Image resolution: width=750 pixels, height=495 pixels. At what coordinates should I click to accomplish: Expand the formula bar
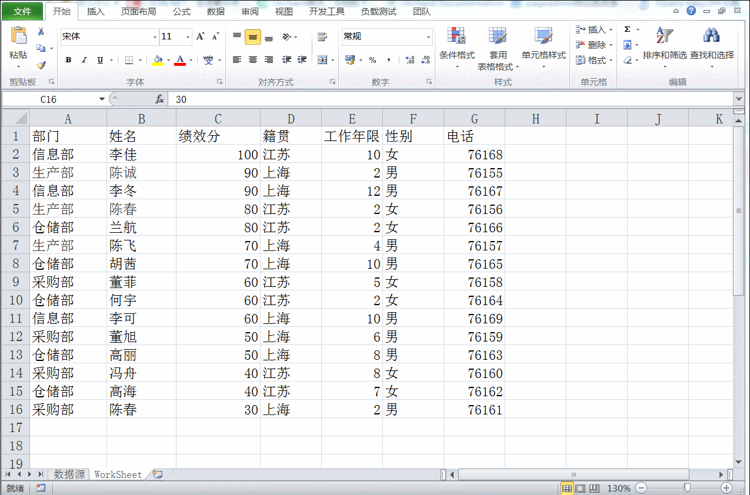pyautogui.click(x=738, y=99)
